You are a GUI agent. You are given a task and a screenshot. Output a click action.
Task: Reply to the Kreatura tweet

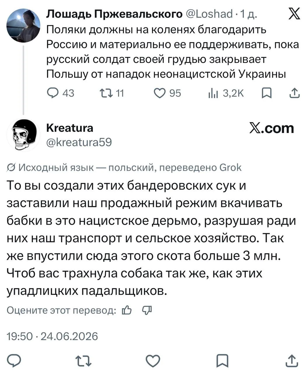click(14, 361)
